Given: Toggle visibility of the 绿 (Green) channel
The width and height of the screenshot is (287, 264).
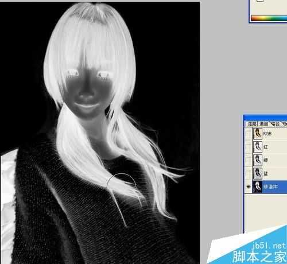Looking at the screenshot, I should (249, 160).
